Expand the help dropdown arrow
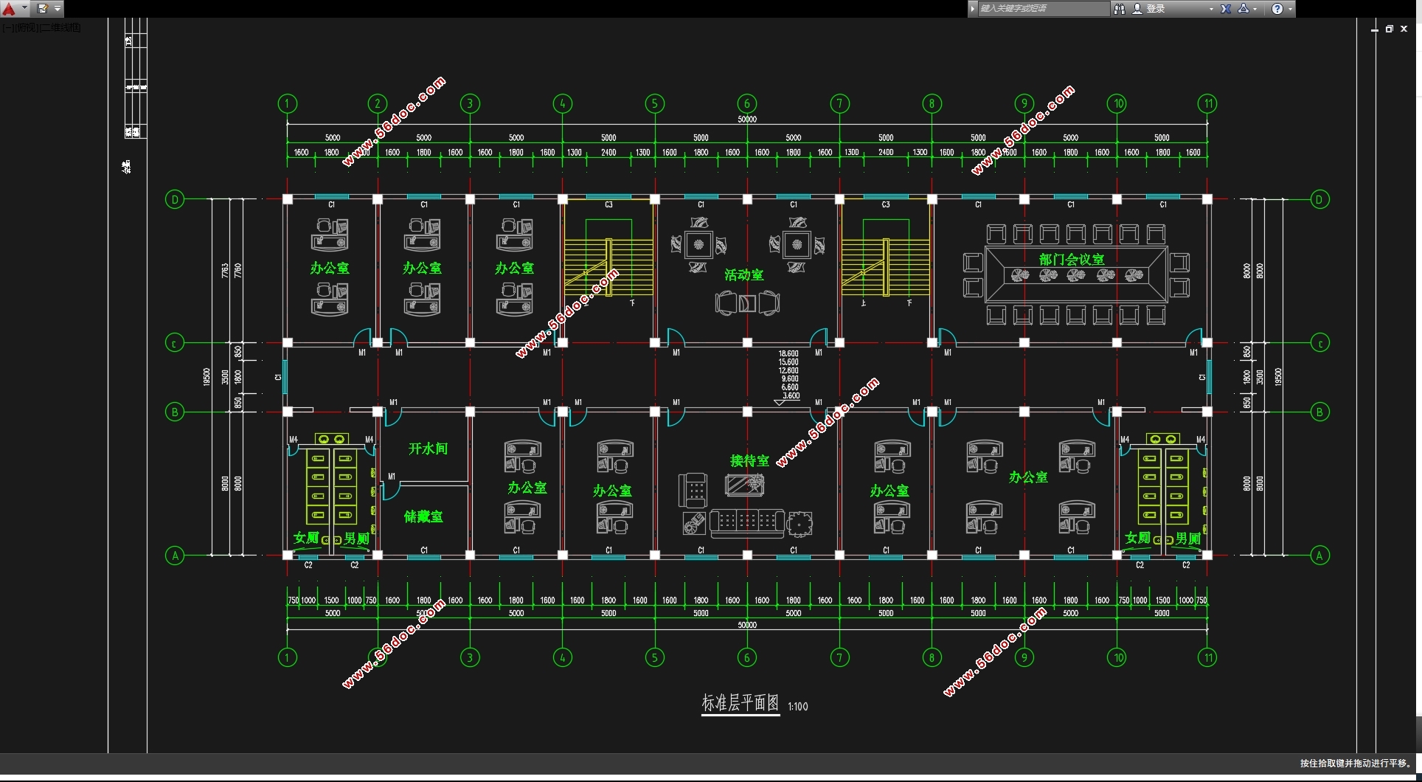Screen dimensions: 1422x782 [x=1290, y=9]
